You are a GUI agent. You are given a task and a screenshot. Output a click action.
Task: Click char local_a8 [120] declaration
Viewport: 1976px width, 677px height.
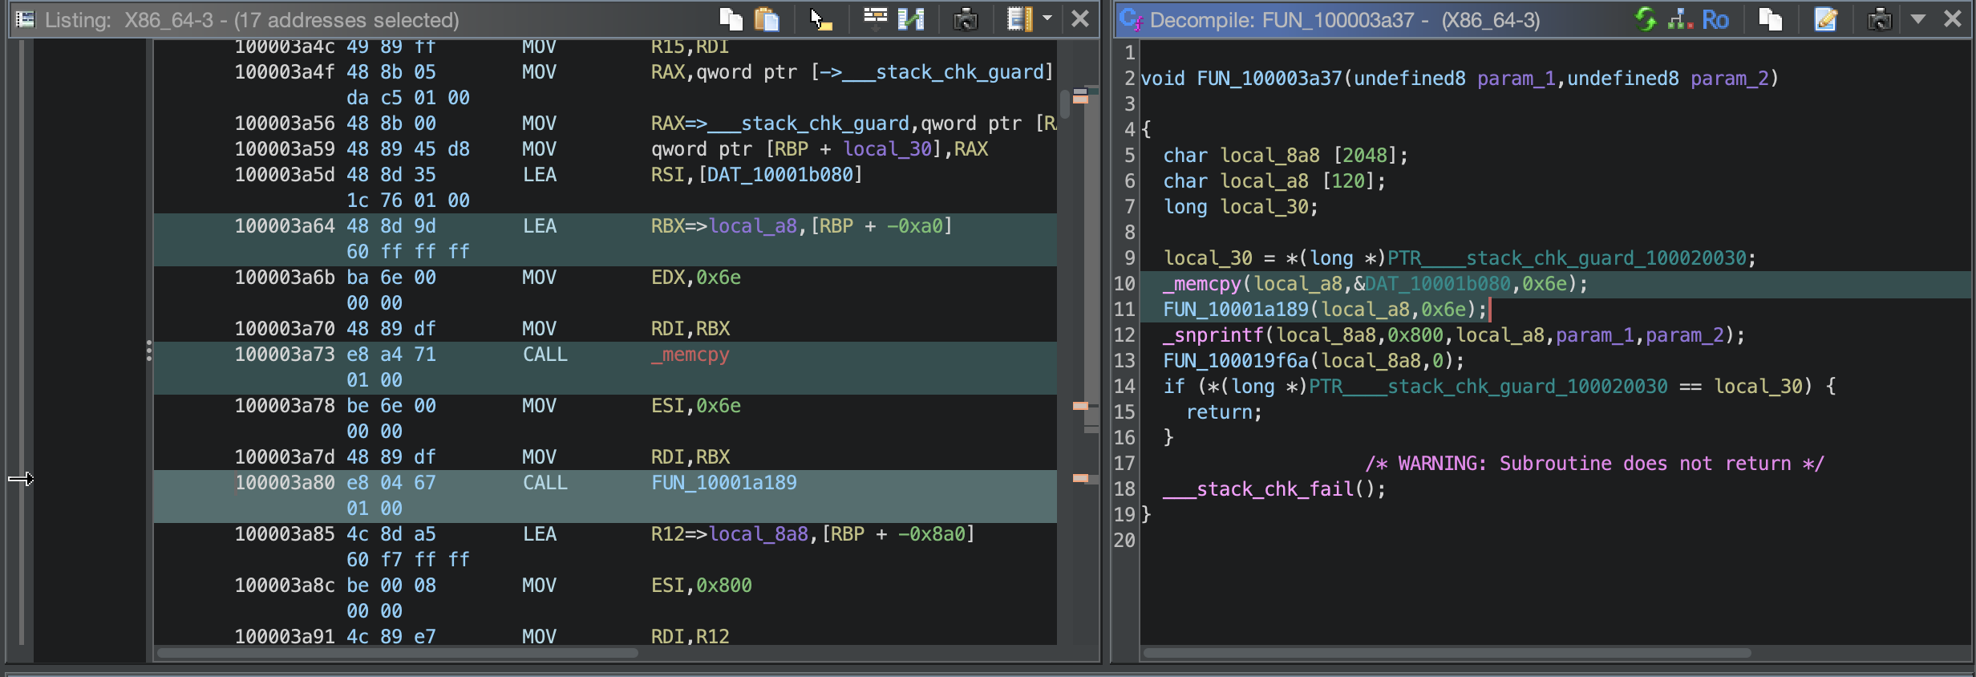coord(1274,181)
